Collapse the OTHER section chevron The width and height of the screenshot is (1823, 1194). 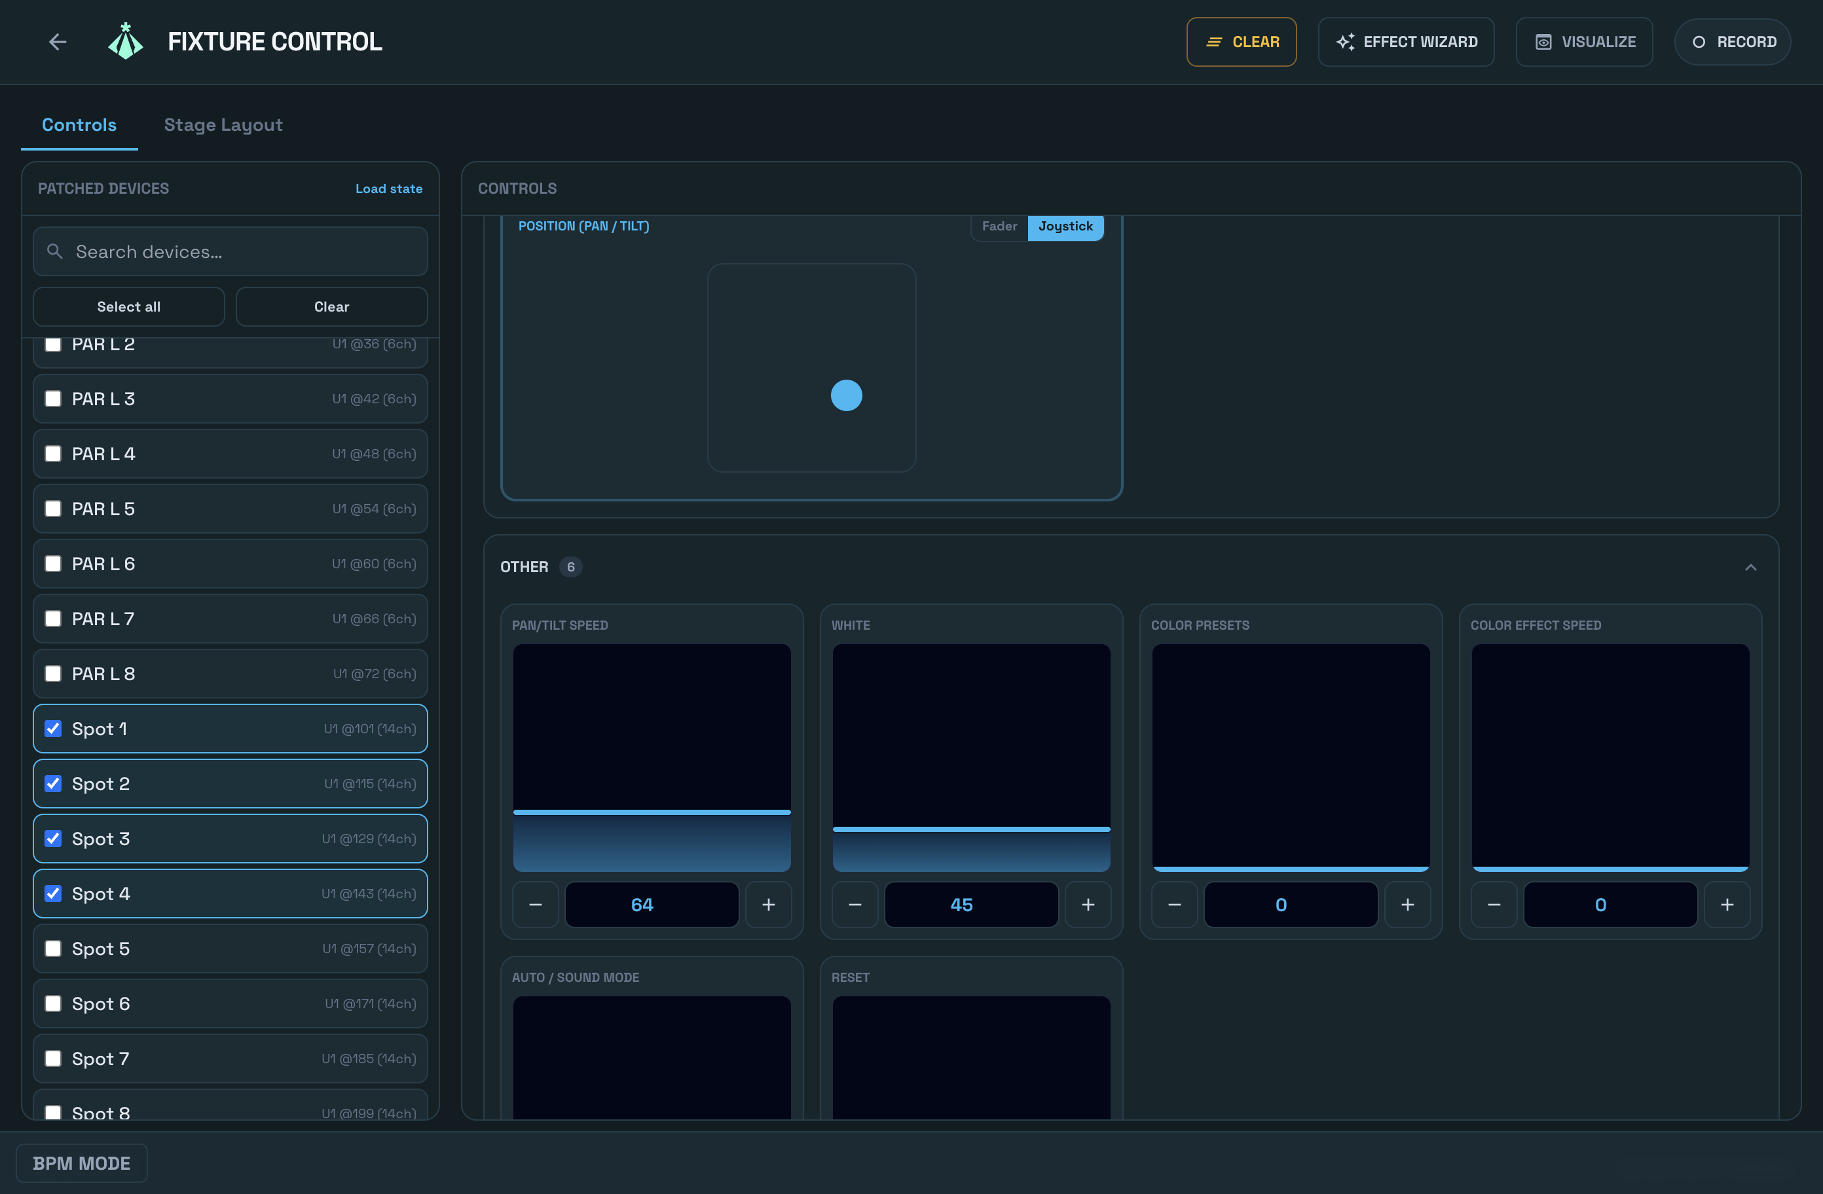coord(1750,567)
